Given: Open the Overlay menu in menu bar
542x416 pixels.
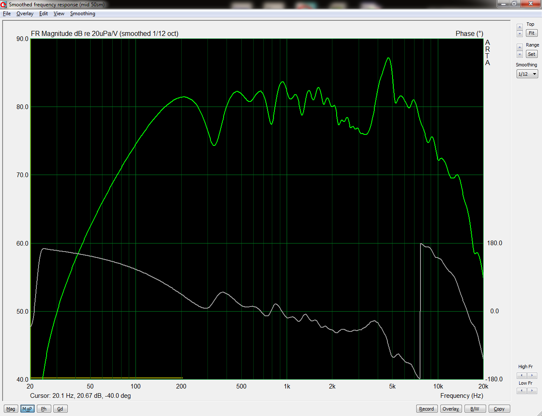Looking at the screenshot, I should (25, 14).
